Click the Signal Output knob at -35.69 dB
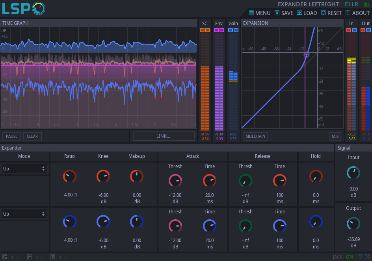Screen dimensions: 372x261 (353, 224)
